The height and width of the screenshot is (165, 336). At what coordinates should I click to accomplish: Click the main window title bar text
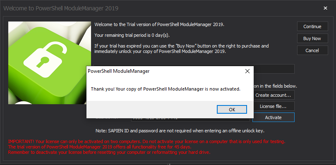pyautogui.click(x=61, y=8)
